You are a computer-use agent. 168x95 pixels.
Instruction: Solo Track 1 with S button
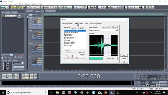(x=39, y=19)
